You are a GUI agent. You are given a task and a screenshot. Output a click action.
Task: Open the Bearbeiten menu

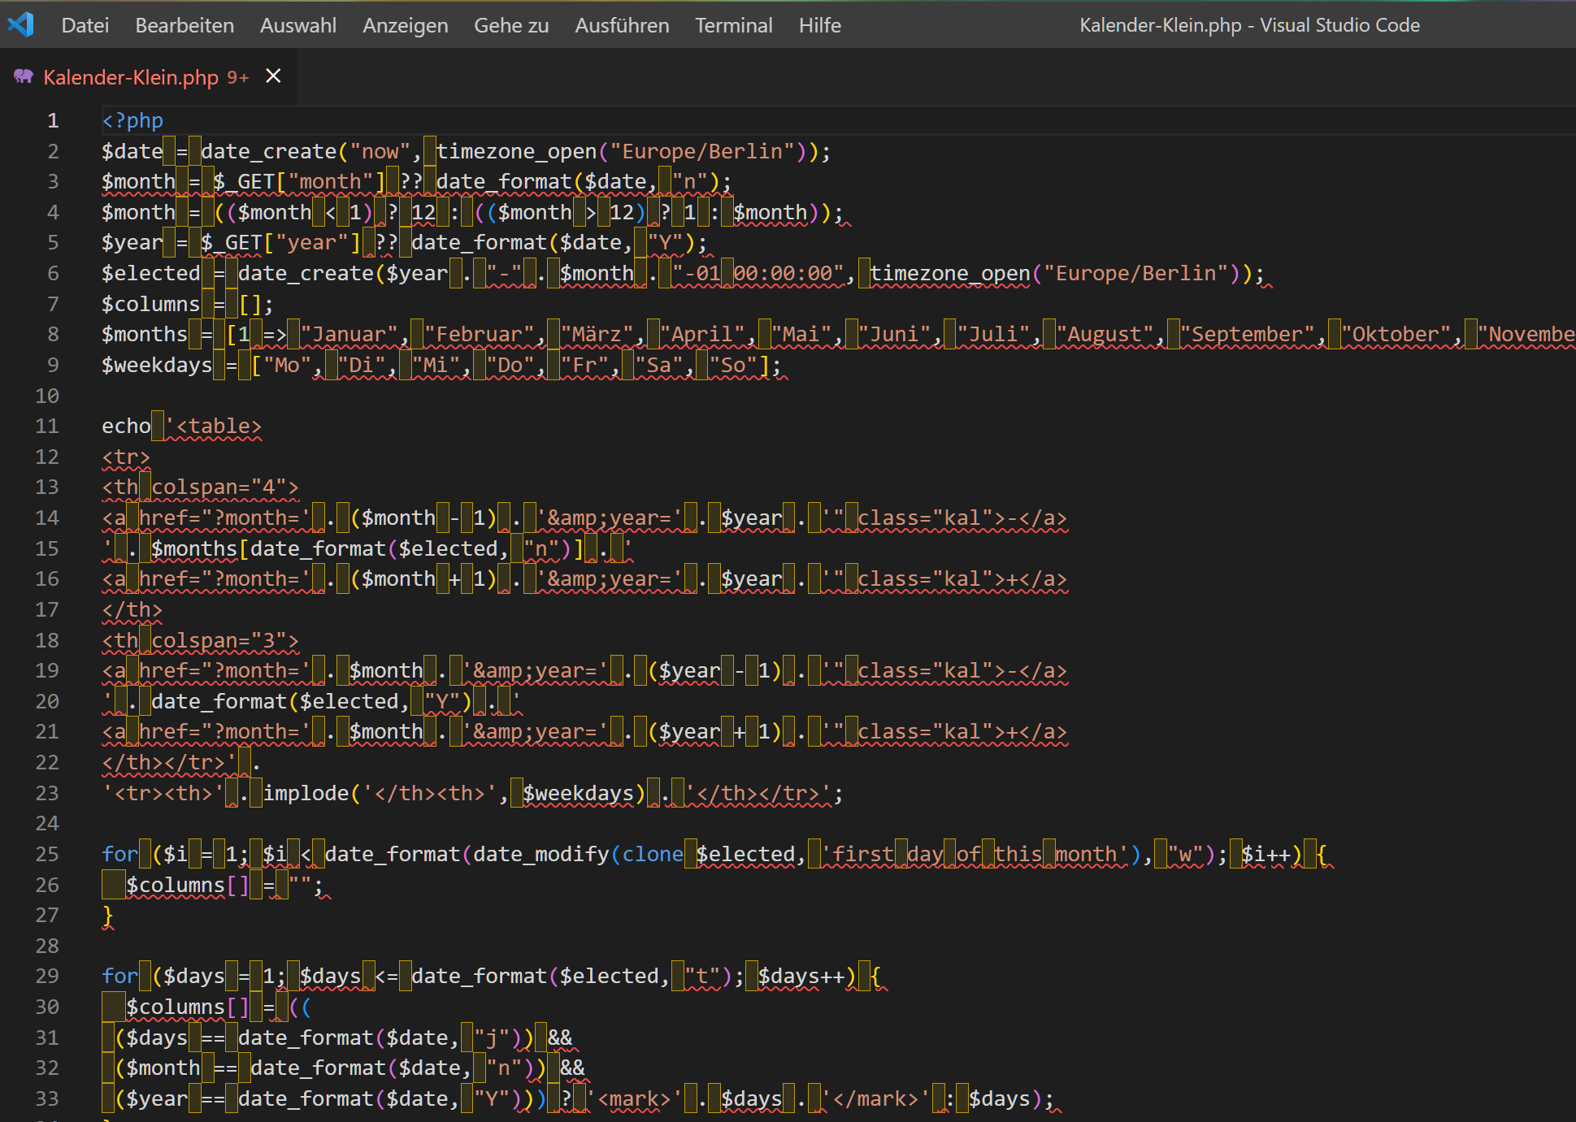tap(185, 25)
